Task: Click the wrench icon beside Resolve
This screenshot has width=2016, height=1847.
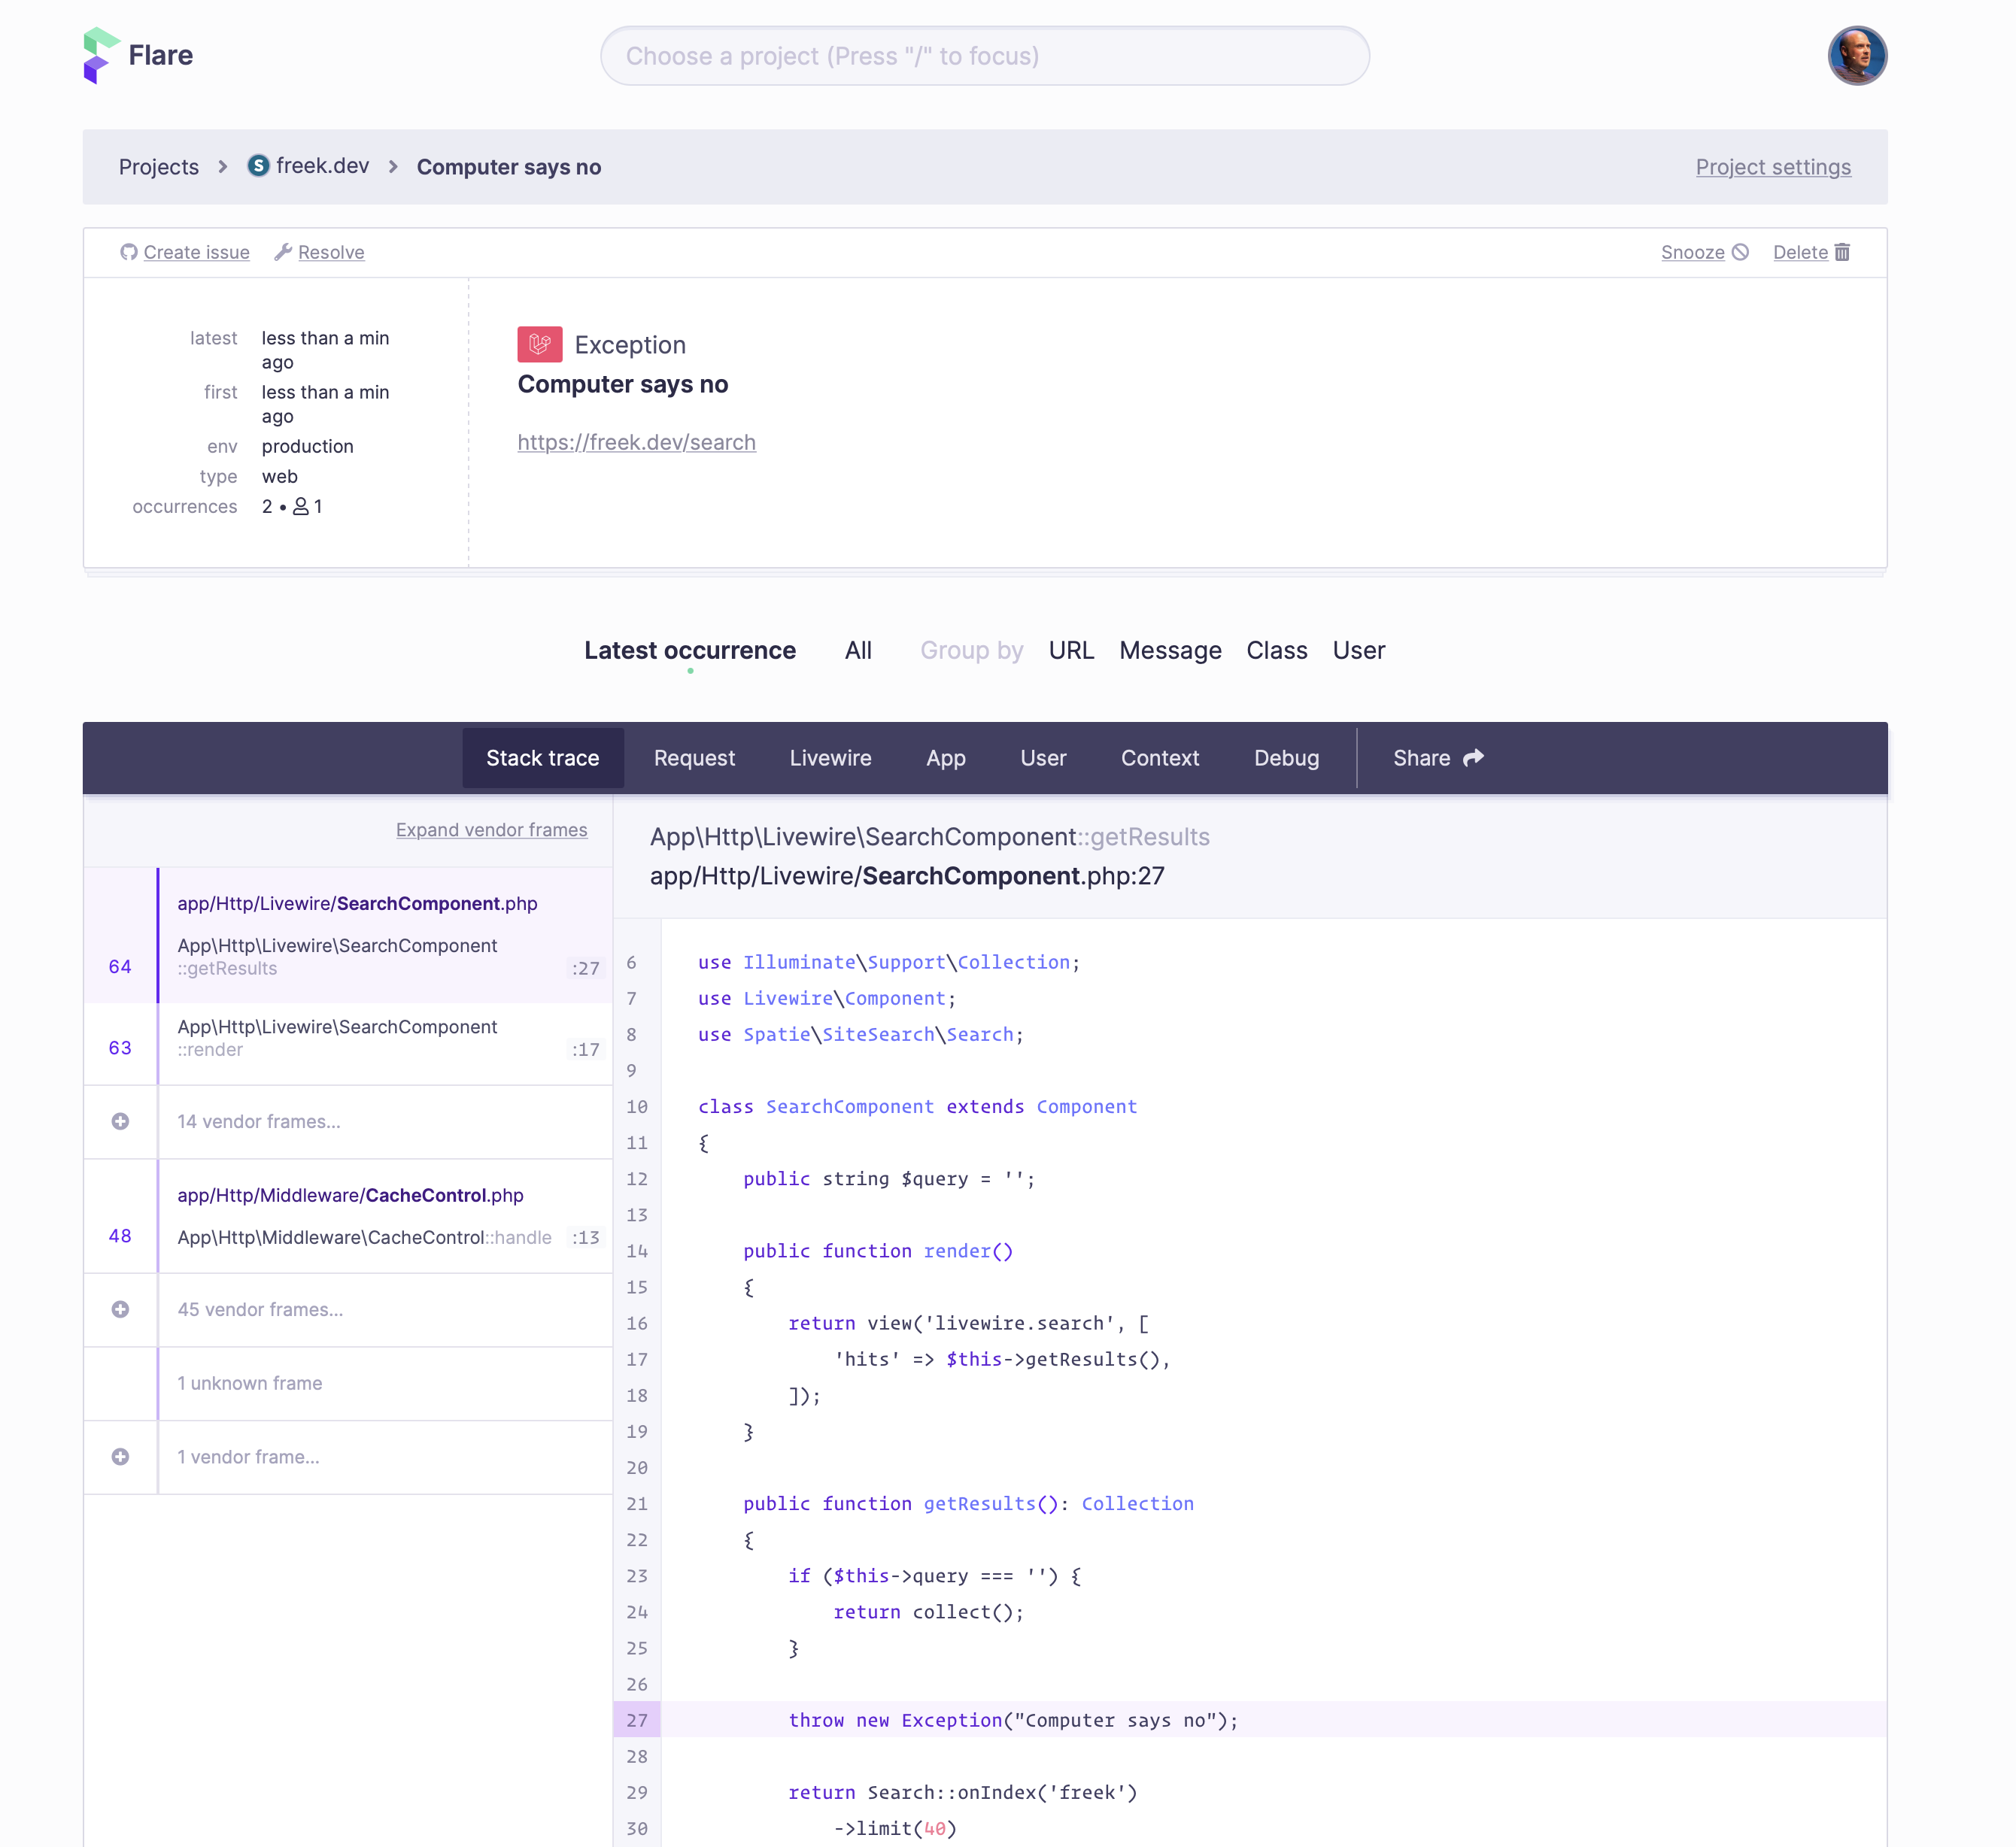Action: (283, 252)
